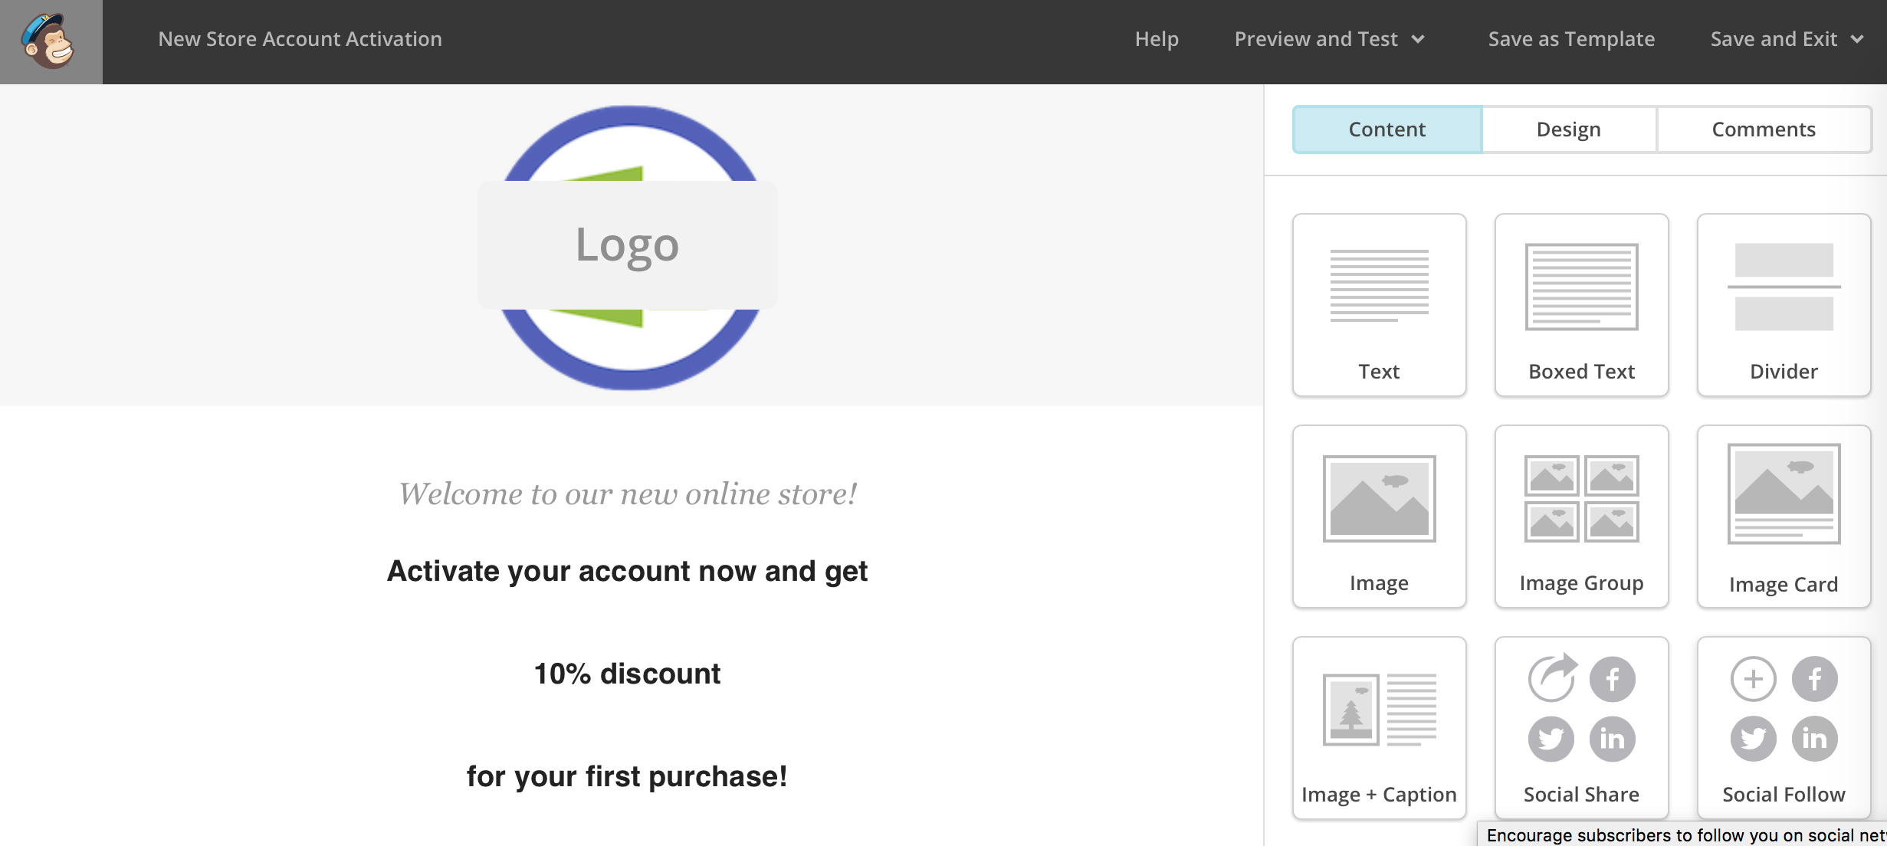
Task: Click the Mailchimp monkey logo icon
Action: pos(51,41)
